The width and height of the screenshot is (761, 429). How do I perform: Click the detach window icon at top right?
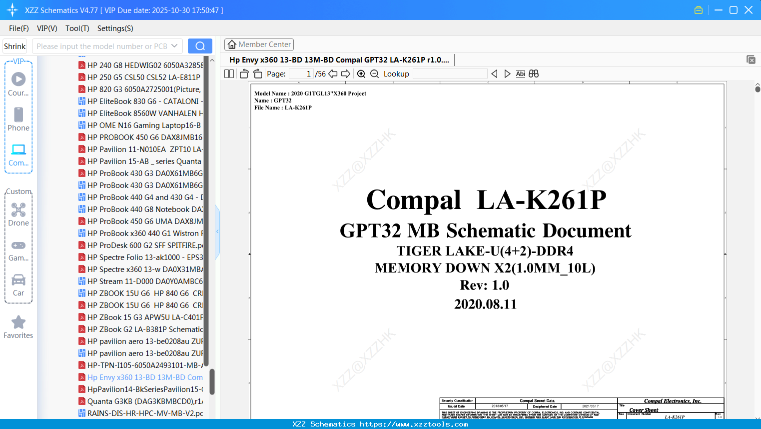pyautogui.click(x=751, y=59)
